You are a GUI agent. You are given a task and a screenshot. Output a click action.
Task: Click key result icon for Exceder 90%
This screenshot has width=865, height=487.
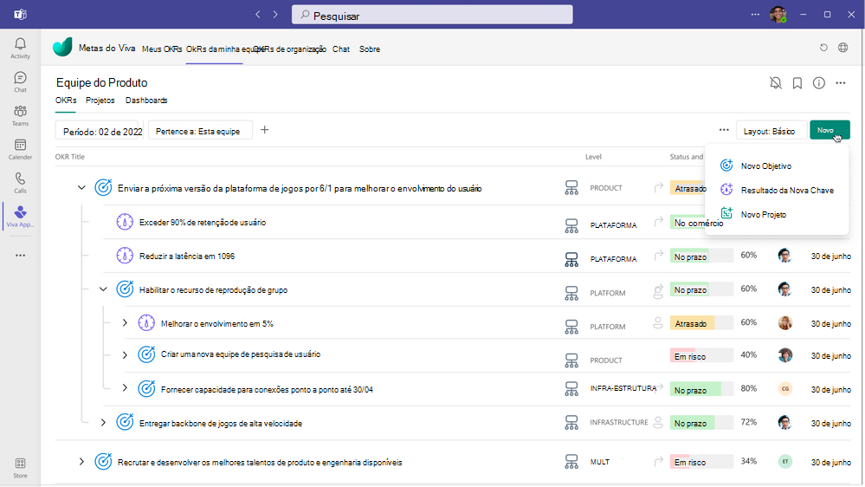point(125,222)
